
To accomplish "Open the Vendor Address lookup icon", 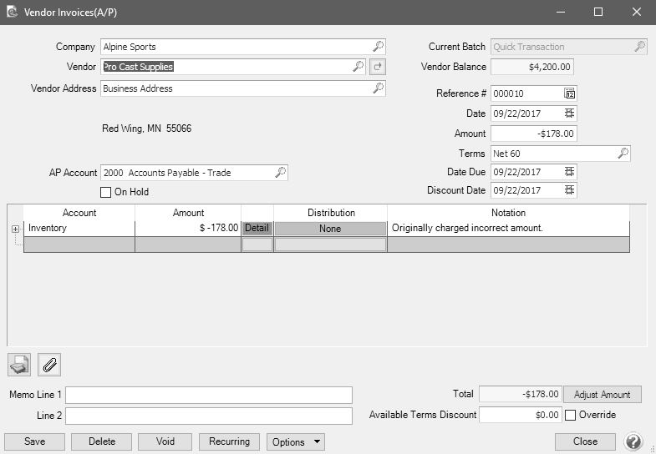I will click(378, 88).
